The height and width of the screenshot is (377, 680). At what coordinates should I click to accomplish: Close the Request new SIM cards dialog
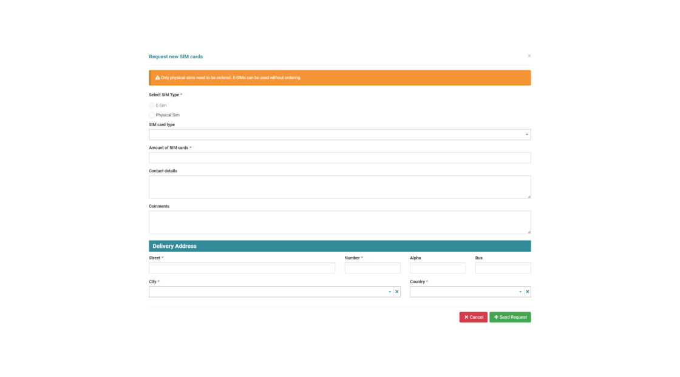point(529,56)
